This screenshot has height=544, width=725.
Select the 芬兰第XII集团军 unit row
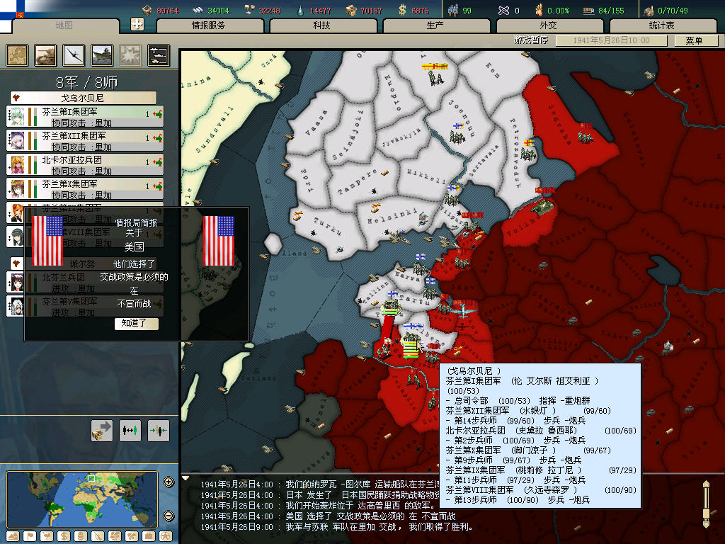(x=85, y=141)
